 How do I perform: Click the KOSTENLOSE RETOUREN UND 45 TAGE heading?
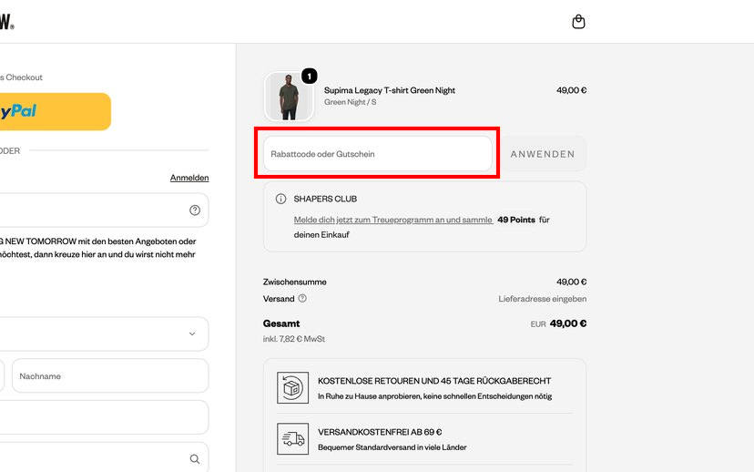[x=434, y=381]
